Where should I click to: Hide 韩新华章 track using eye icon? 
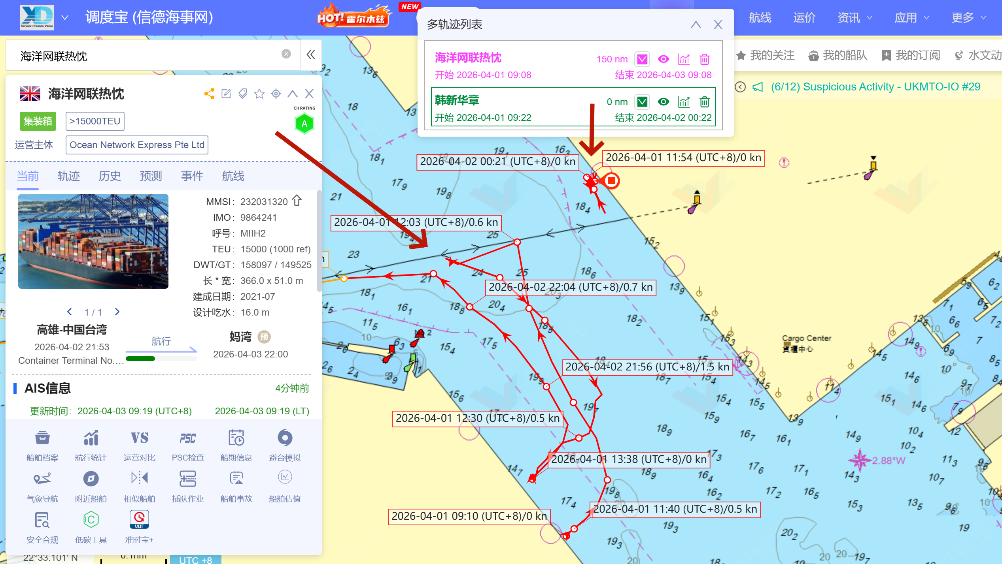pos(663,102)
